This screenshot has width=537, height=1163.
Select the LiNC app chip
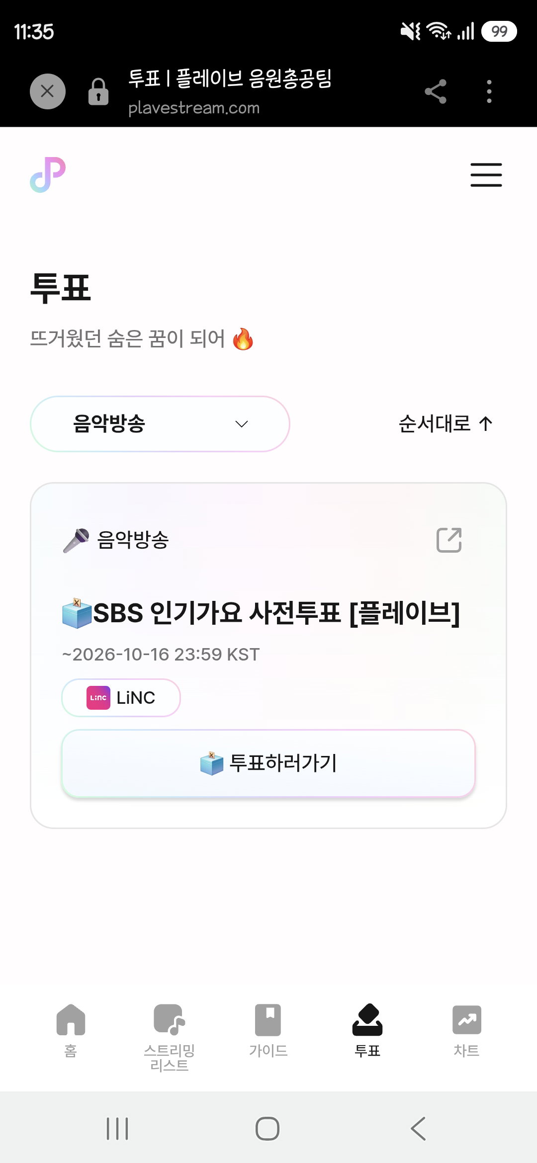[121, 698]
